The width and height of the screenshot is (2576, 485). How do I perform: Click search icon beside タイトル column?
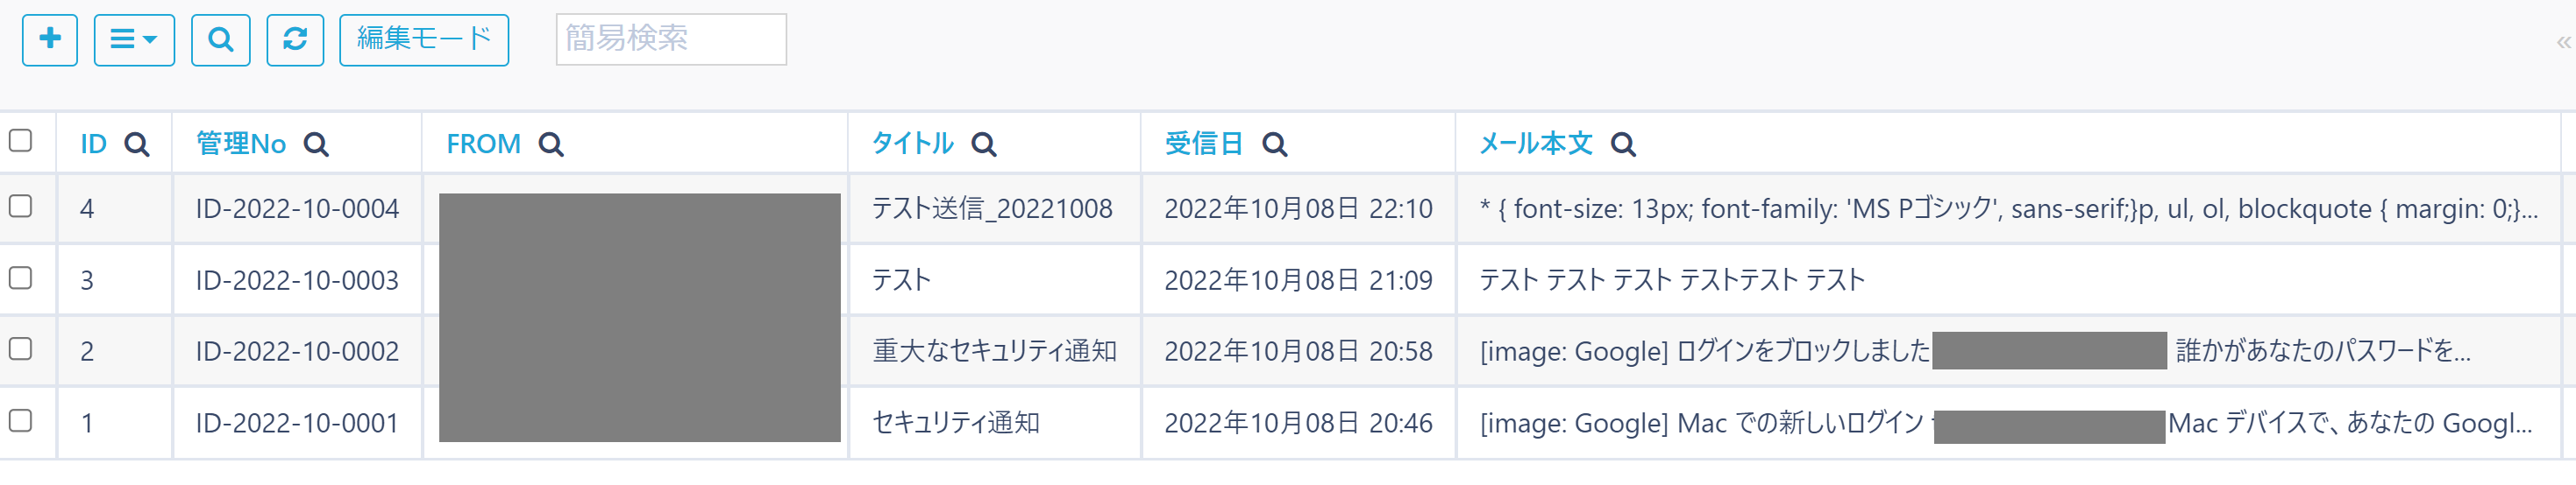click(x=984, y=144)
